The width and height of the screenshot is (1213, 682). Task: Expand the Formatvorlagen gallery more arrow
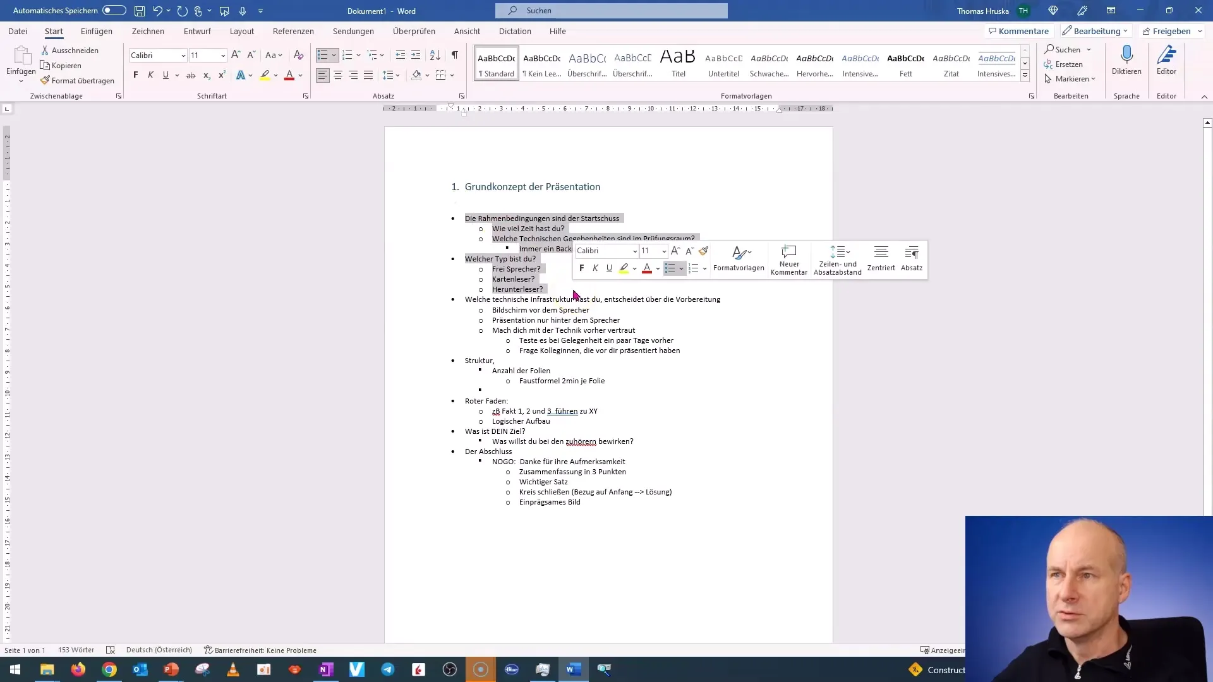click(x=1025, y=76)
